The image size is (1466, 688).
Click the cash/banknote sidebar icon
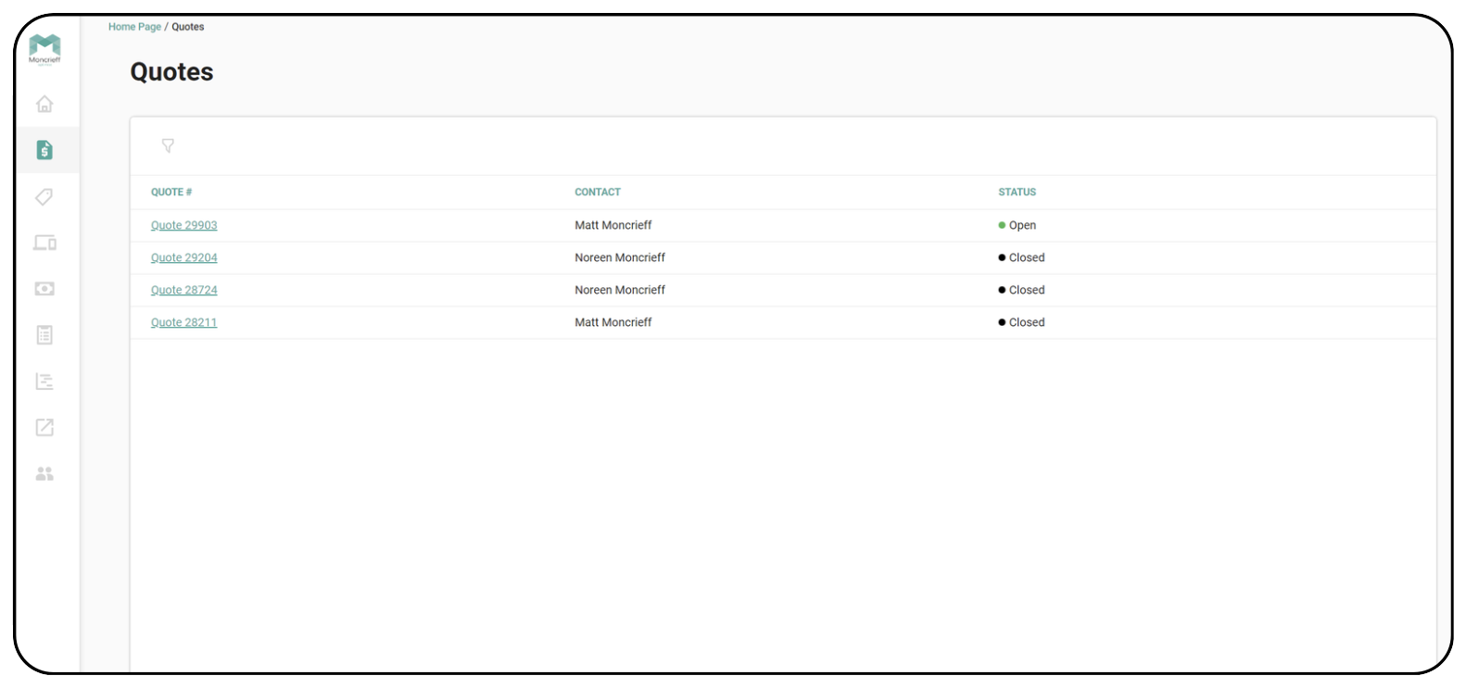click(44, 289)
